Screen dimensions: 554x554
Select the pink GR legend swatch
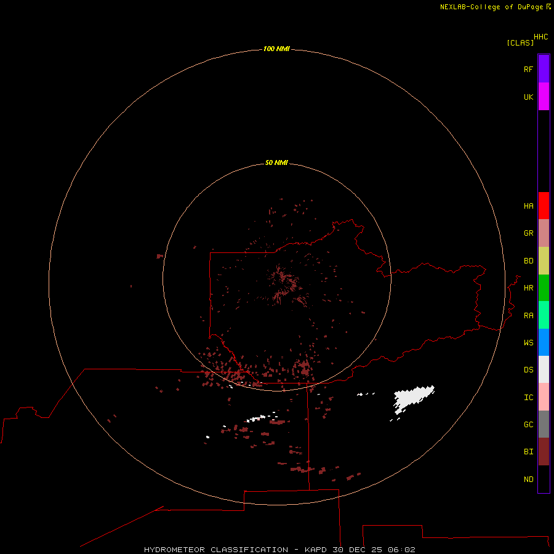coord(544,233)
